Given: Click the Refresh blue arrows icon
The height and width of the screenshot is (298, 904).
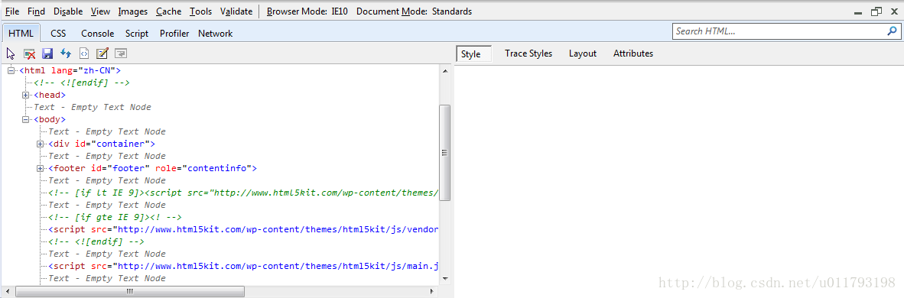Looking at the screenshot, I should [66, 53].
